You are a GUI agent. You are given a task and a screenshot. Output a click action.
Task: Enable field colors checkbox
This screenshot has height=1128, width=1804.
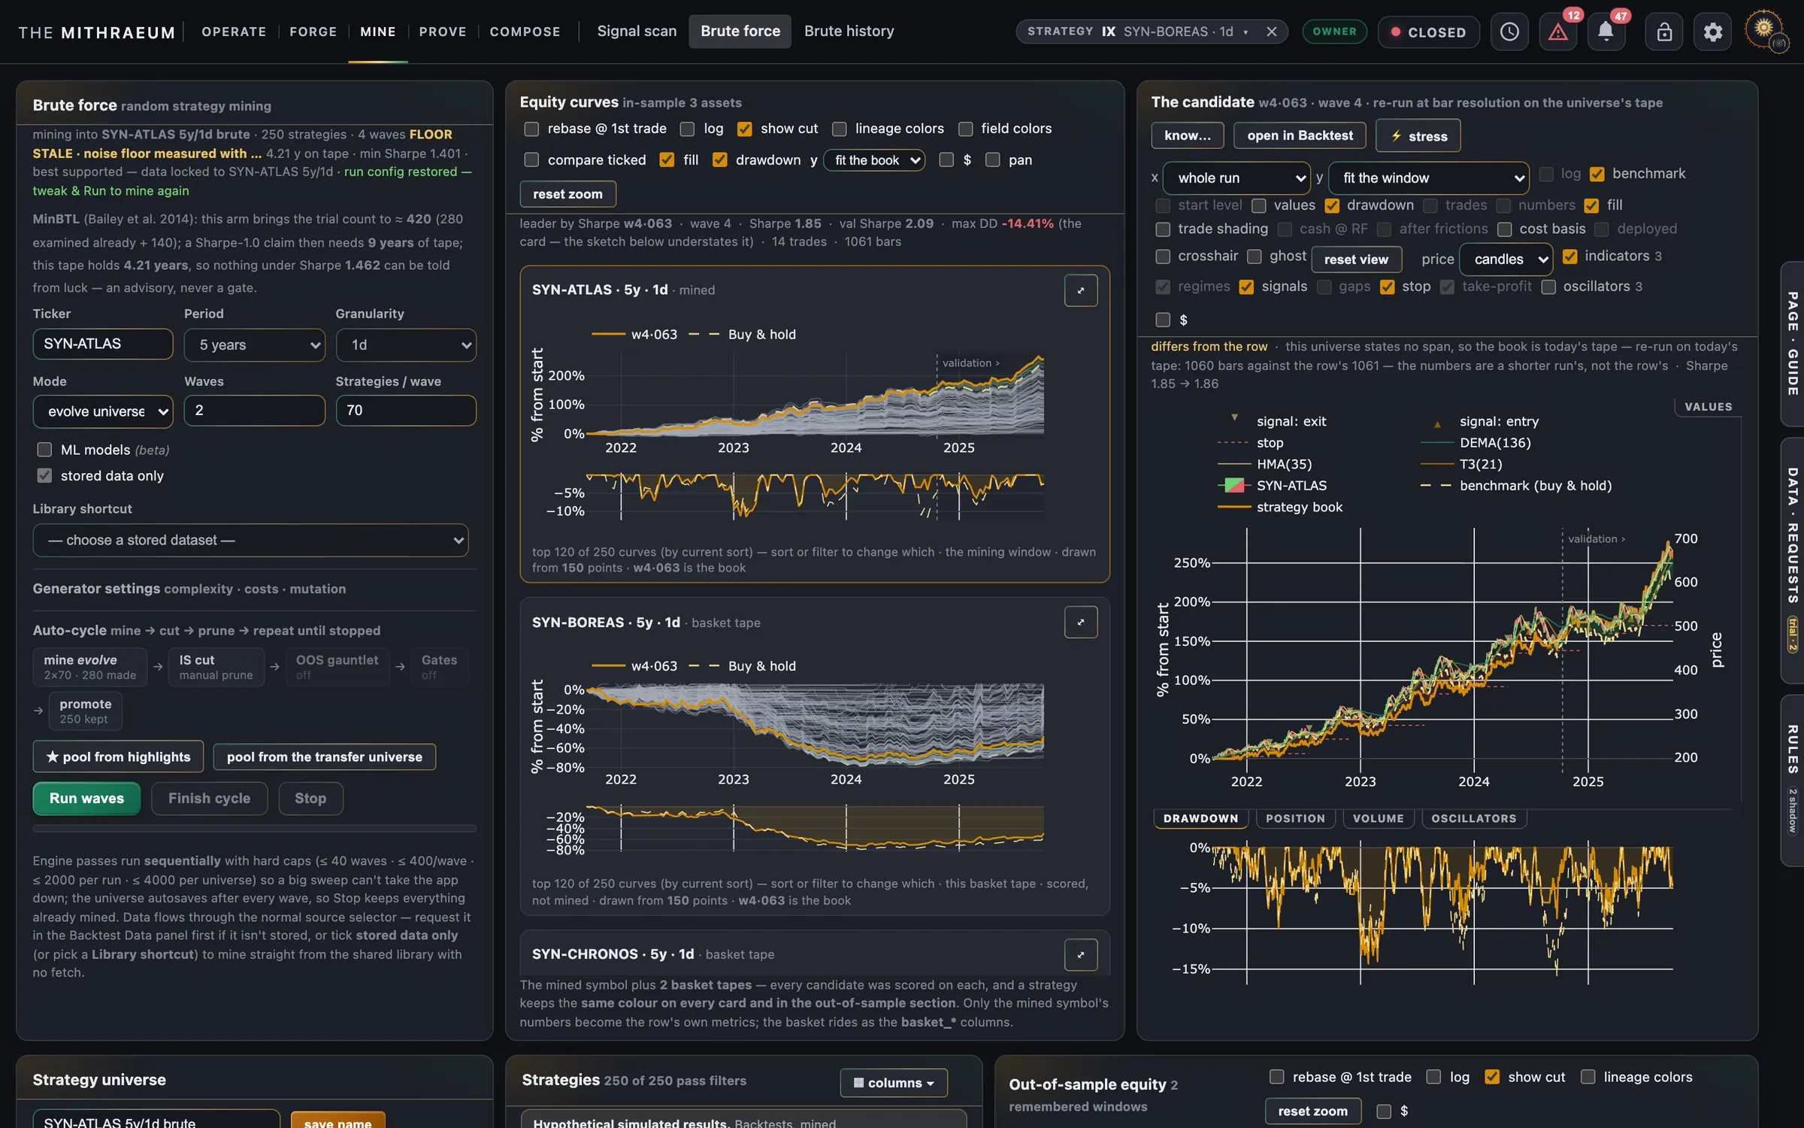[965, 129]
